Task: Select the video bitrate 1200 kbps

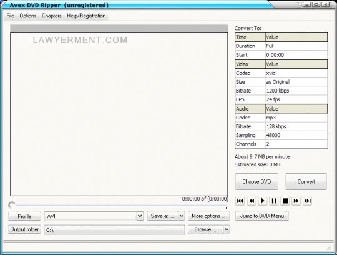Action: tap(296, 91)
